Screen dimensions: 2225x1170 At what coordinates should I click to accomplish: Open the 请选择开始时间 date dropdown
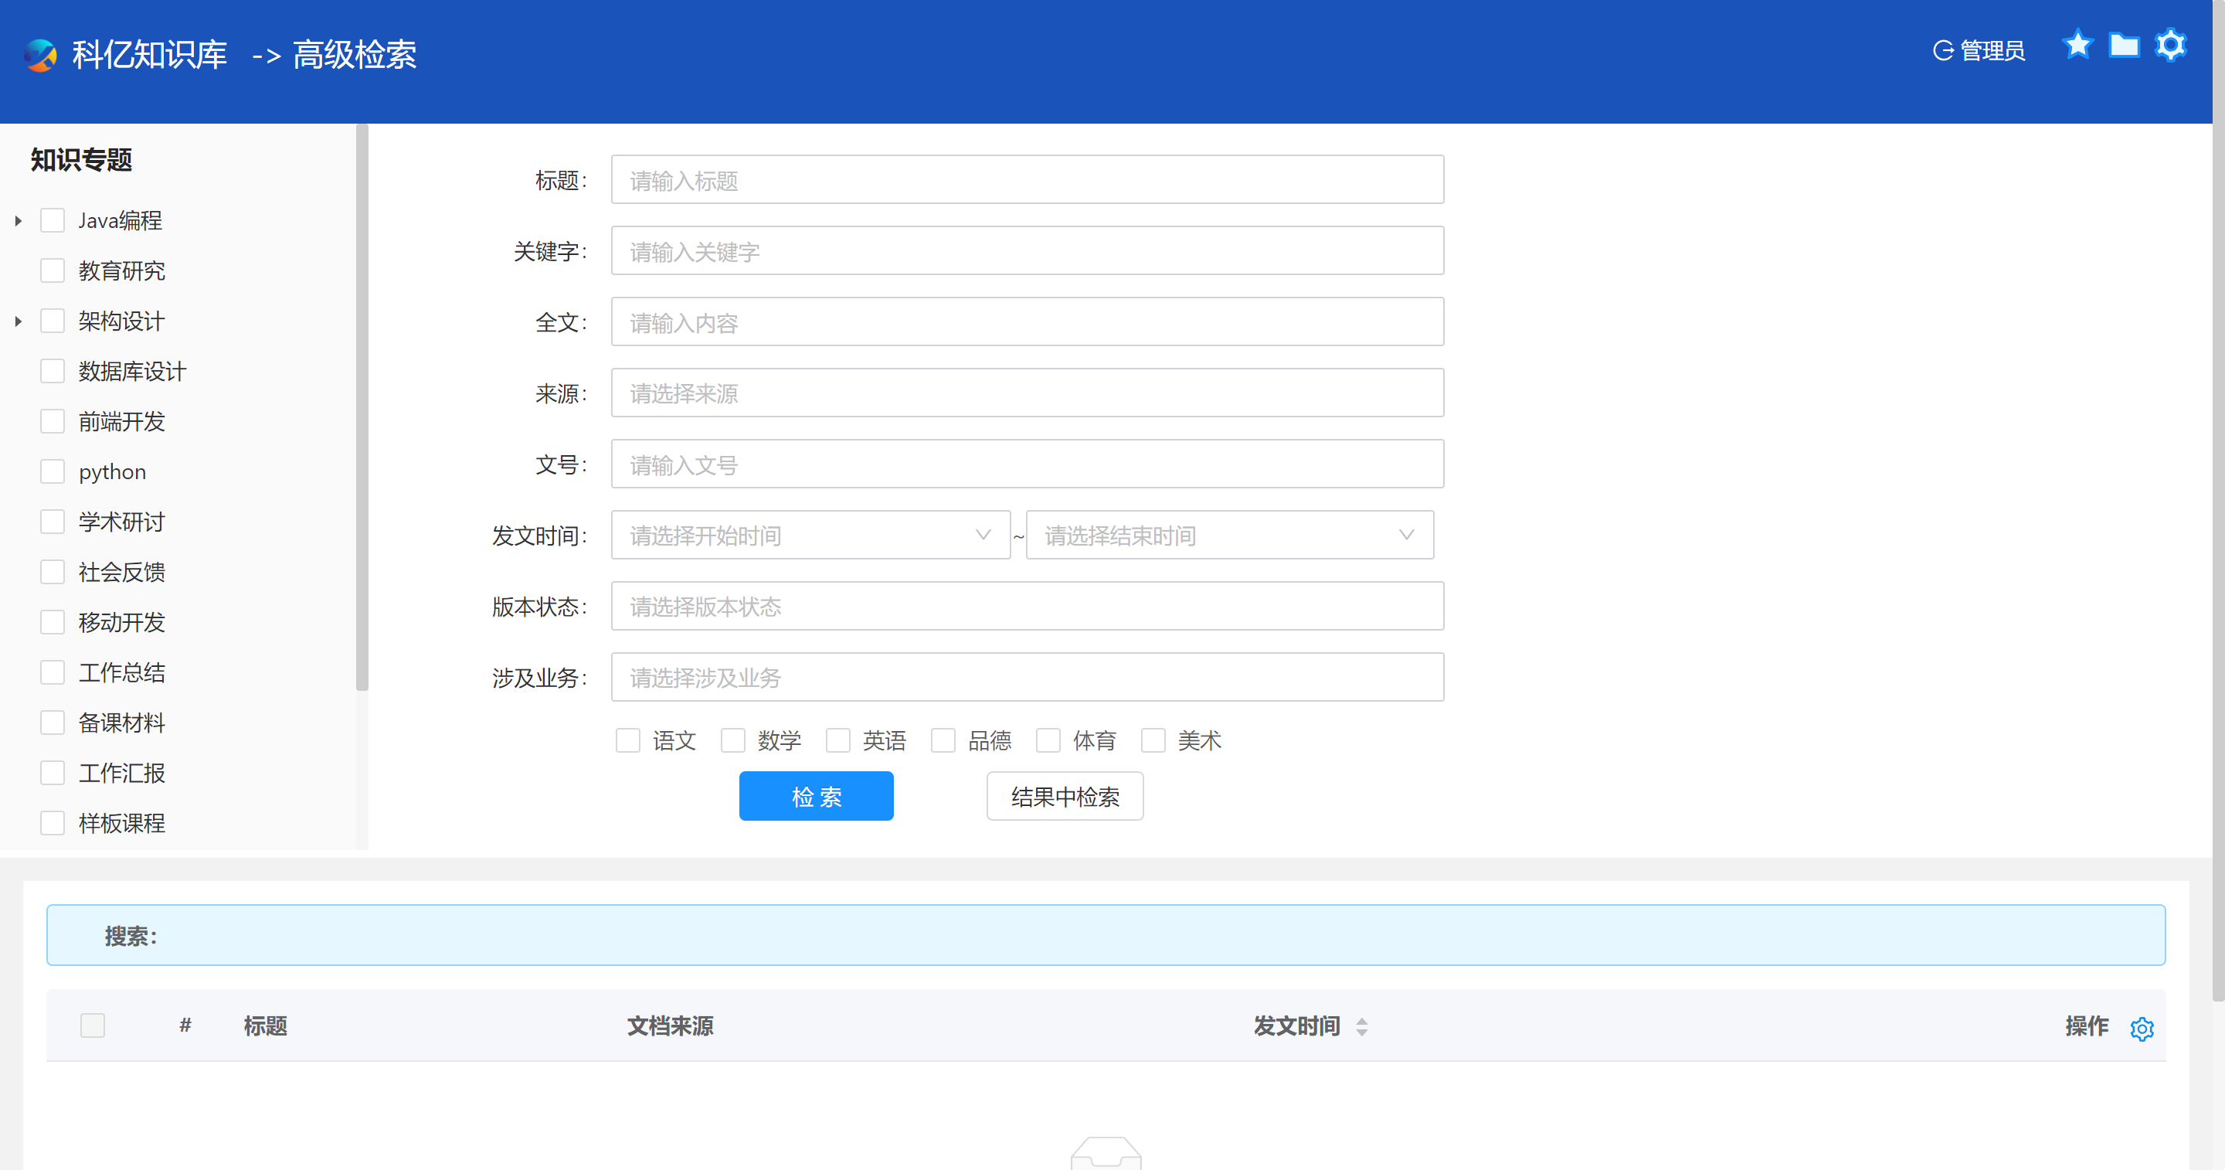pos(810,535)
